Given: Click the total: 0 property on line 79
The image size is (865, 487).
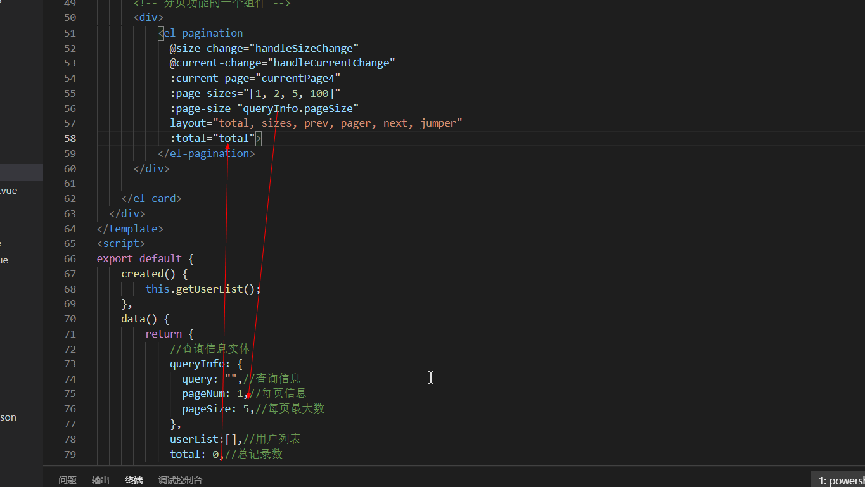Looking at the screenshot, I should click(x=194, y=454).
